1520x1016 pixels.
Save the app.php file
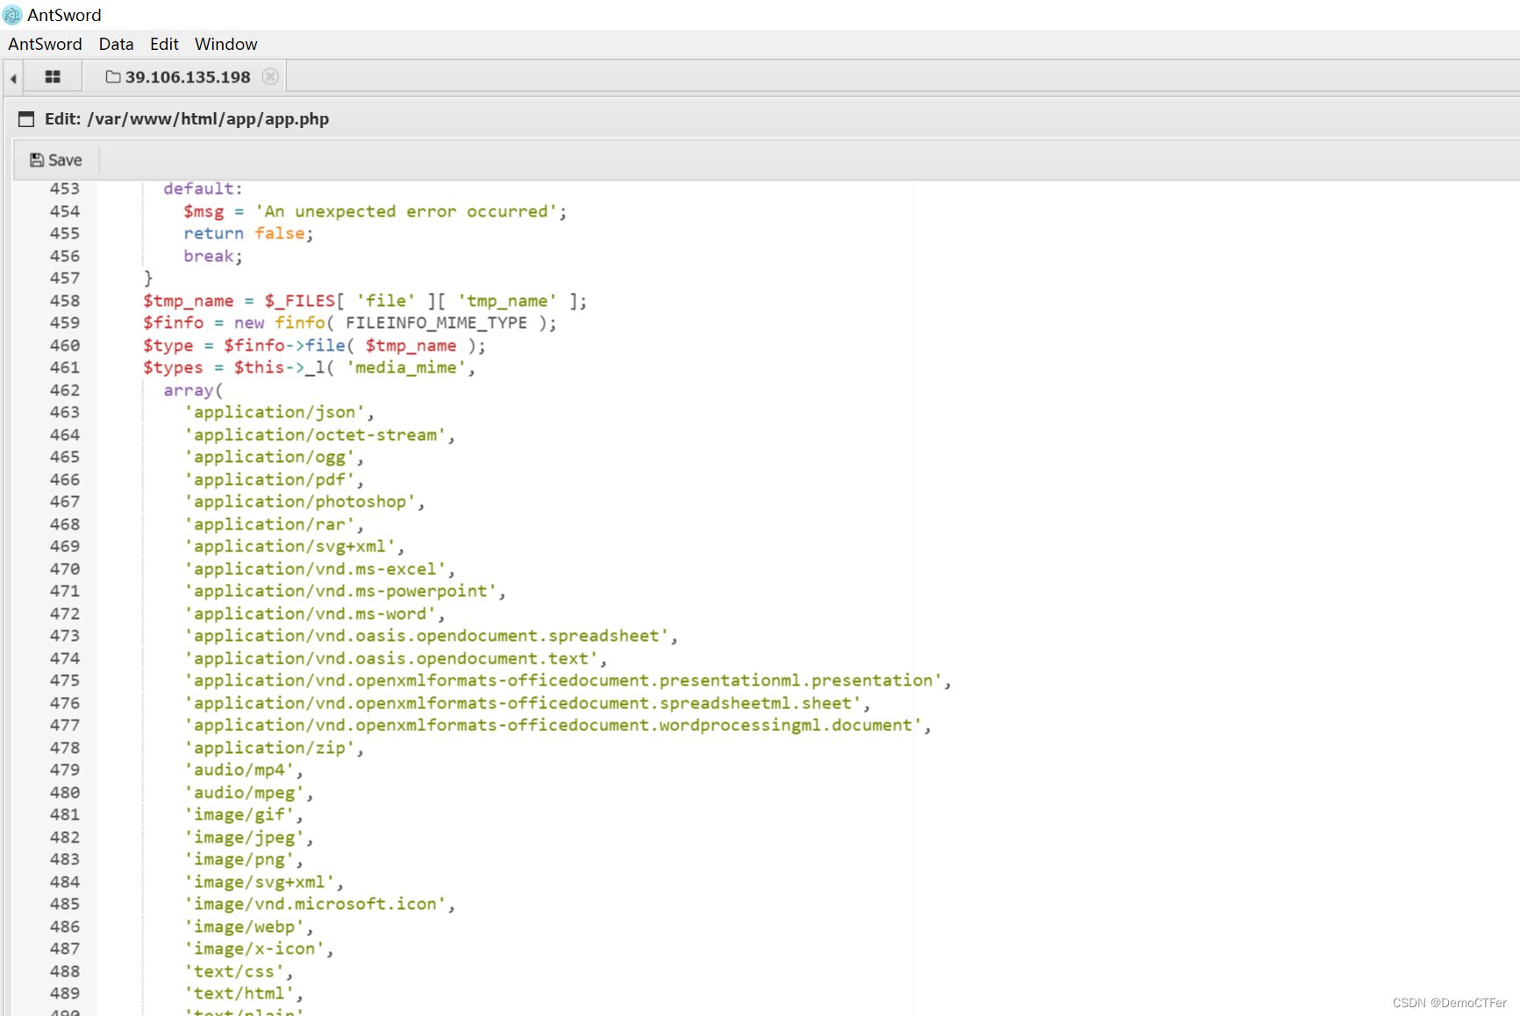pos(55,160)
